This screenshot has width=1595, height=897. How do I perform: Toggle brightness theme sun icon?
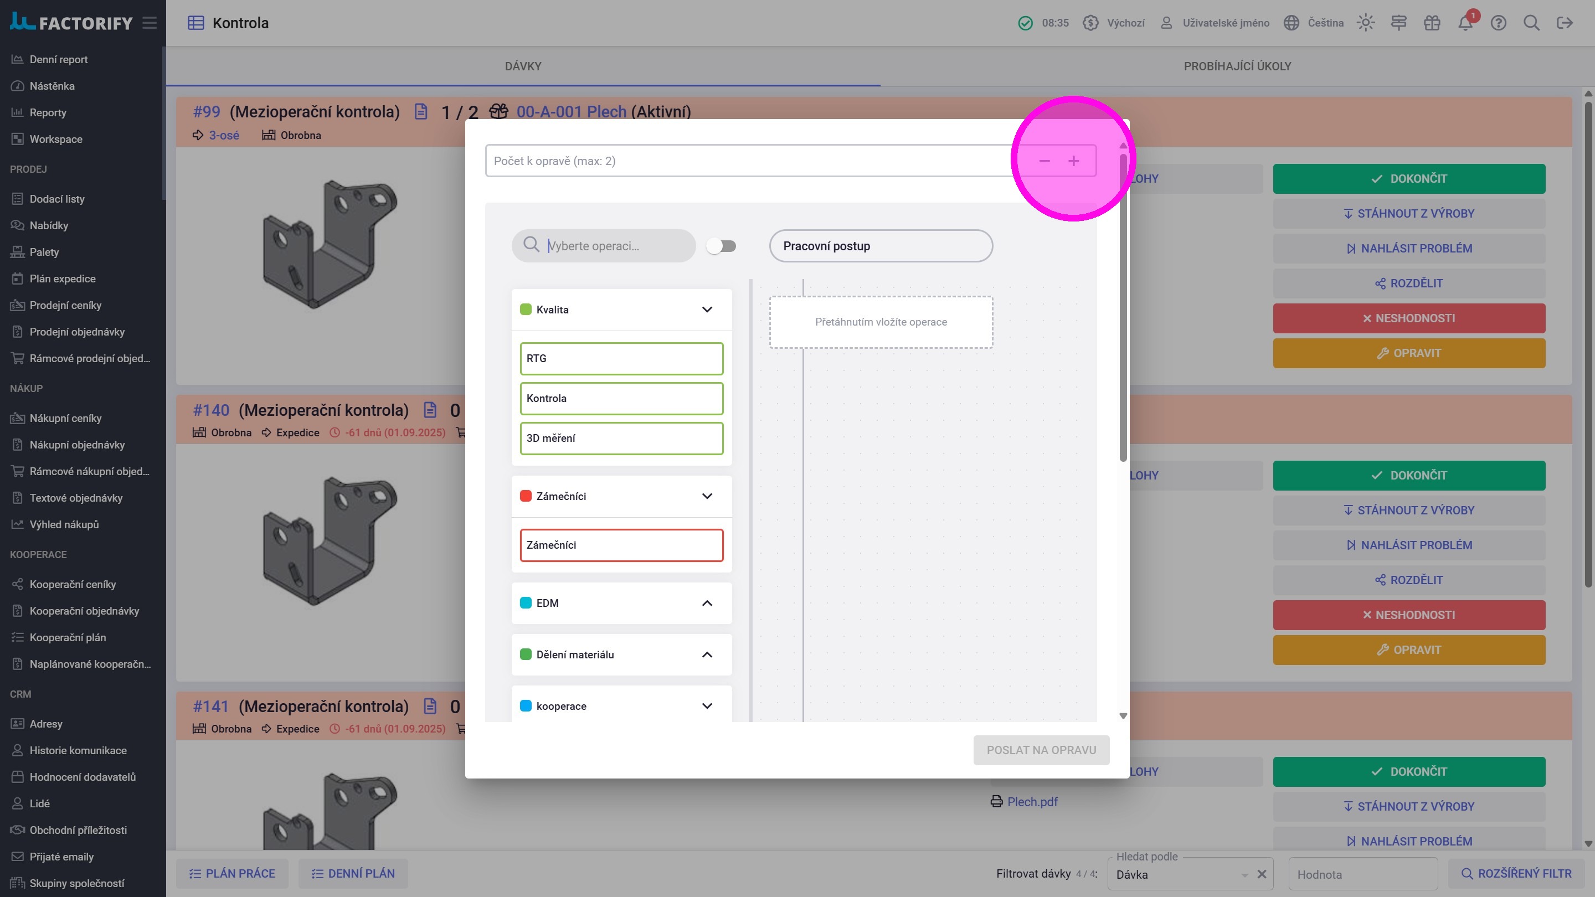pos(1365,23)
